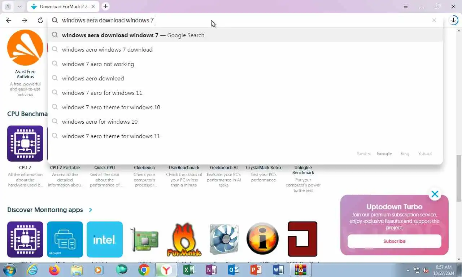This screenshot has width=462, height=277.
Task: Open the Avast Free Antivirus app icon
Action: pos(25,48)
